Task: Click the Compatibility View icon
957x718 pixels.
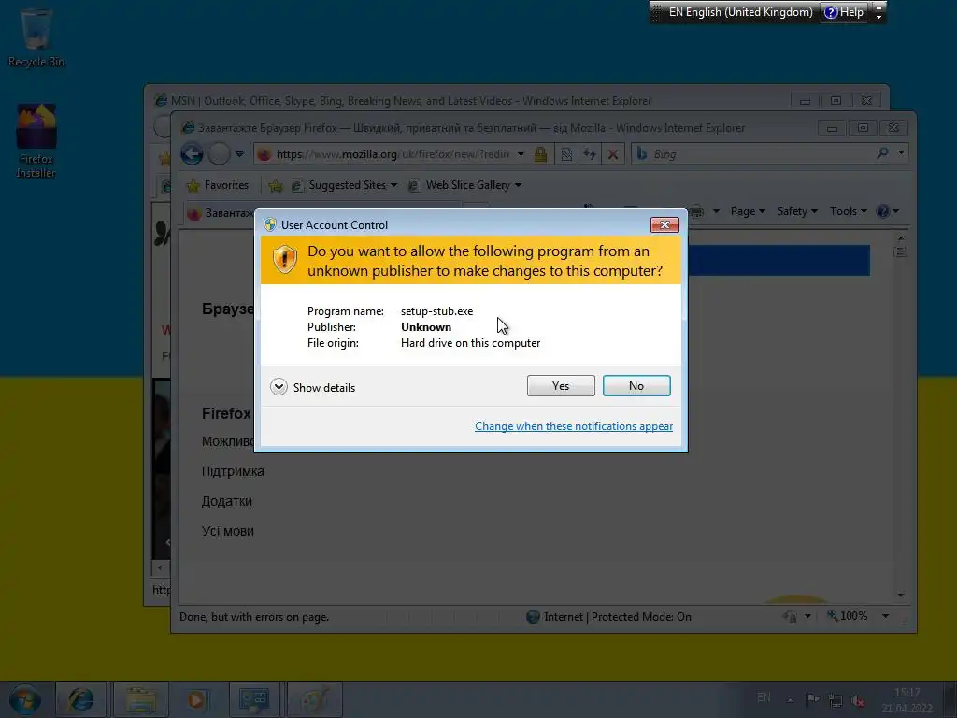Action: [566, 154]
